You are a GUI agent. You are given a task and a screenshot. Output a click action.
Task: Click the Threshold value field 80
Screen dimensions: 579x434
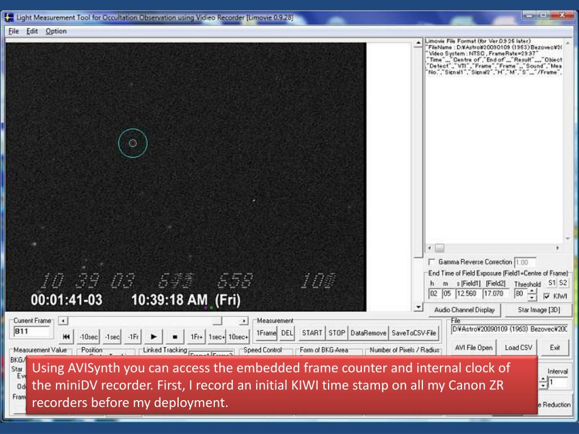point(520,294)
